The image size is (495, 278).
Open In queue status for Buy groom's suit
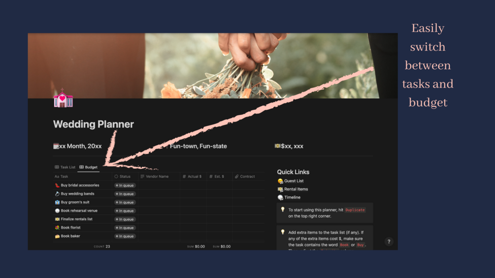(x=125, y=202)
